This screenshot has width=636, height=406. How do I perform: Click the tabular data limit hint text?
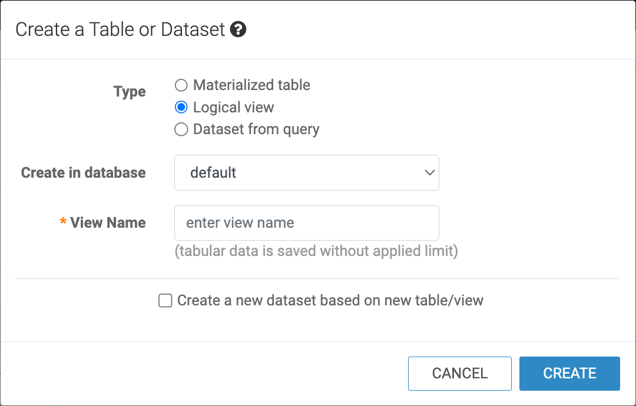pyautogui.click(x=316, y=251)
